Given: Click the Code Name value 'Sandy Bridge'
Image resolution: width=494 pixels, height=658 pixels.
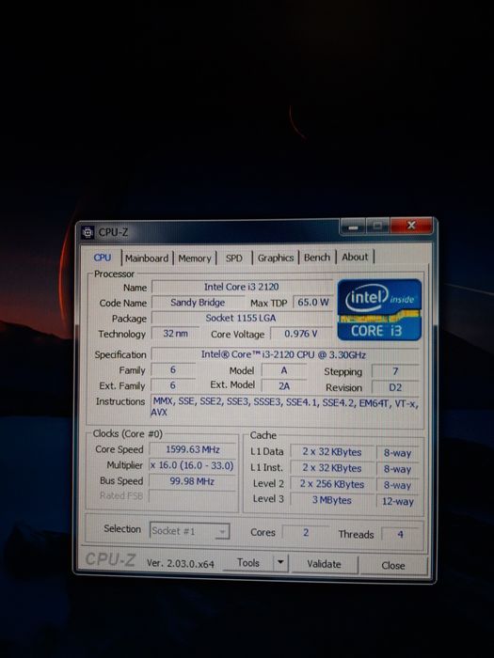Looking at the screenshot, I should (198, 303).
